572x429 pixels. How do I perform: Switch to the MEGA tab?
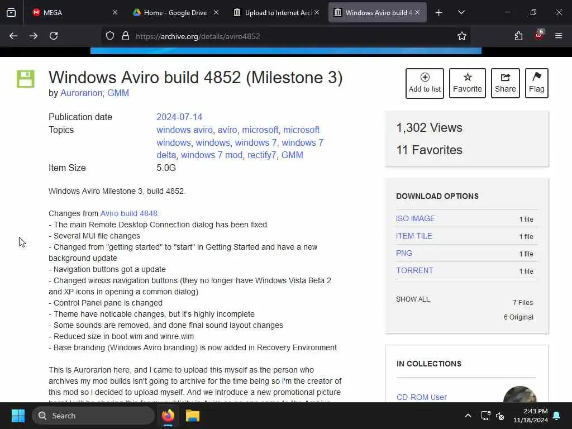click(75, 13)
